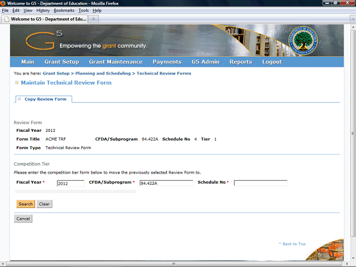Click the Competition Tier section heading
Image resolution: width=356 pixels, height=267 pixels.
click(x=32, y=164)
